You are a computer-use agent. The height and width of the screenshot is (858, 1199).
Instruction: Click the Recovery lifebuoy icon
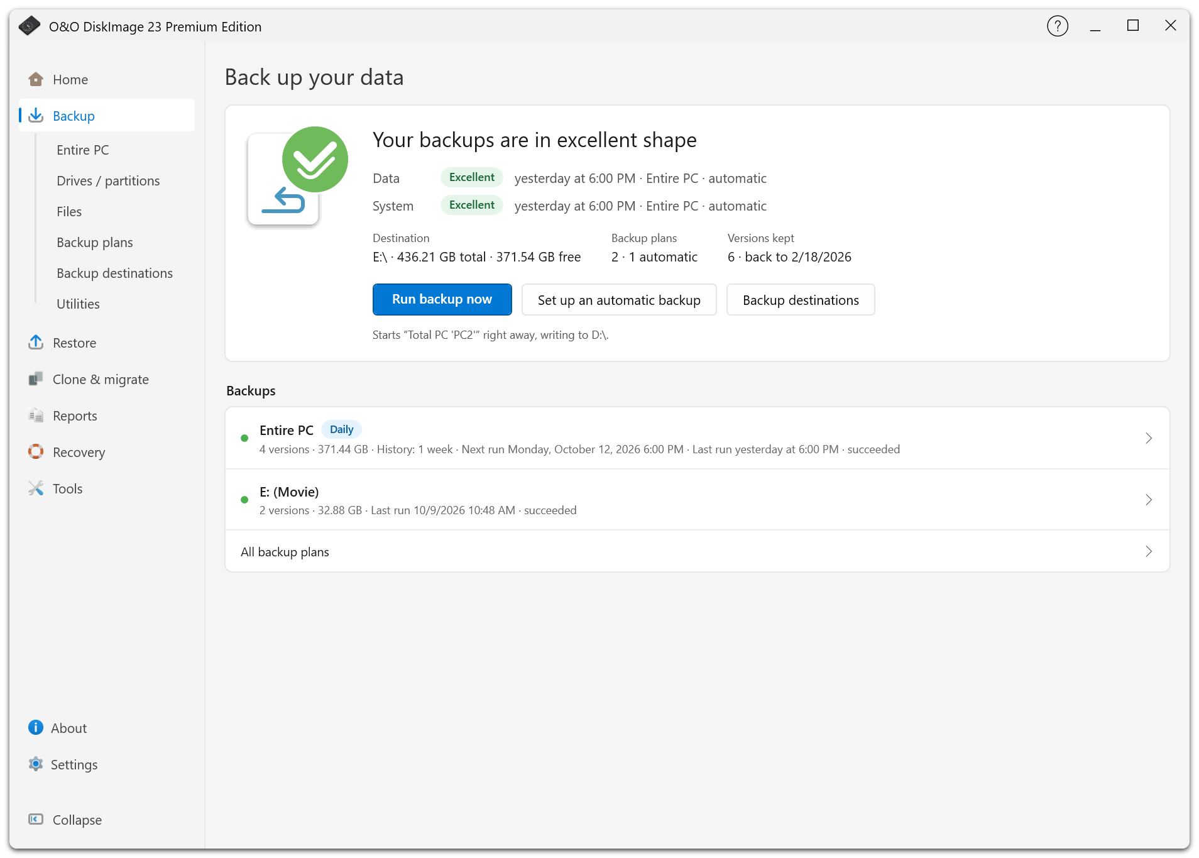tap(36, 452)
